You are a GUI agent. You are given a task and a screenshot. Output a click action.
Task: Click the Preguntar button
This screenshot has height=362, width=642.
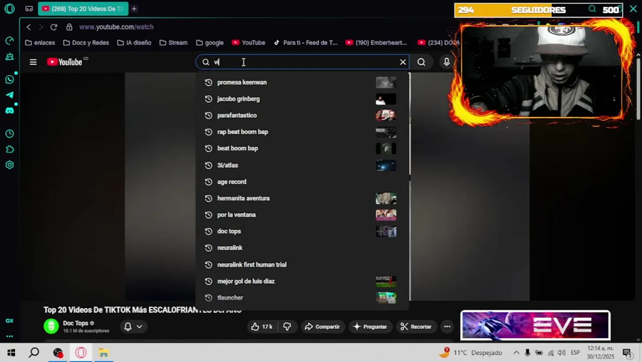[370, 327]
